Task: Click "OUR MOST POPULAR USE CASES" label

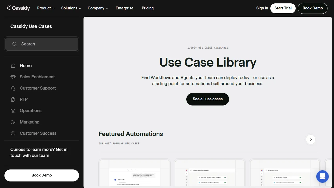Action: (x=119, y=144)
